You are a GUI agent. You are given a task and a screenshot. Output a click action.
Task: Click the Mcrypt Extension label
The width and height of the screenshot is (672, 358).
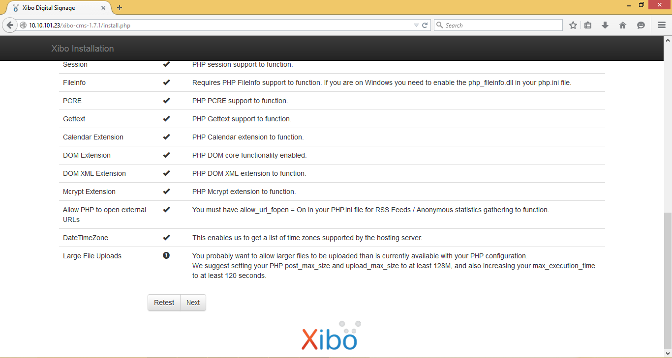pyautogui.click(x=89, y=192)
